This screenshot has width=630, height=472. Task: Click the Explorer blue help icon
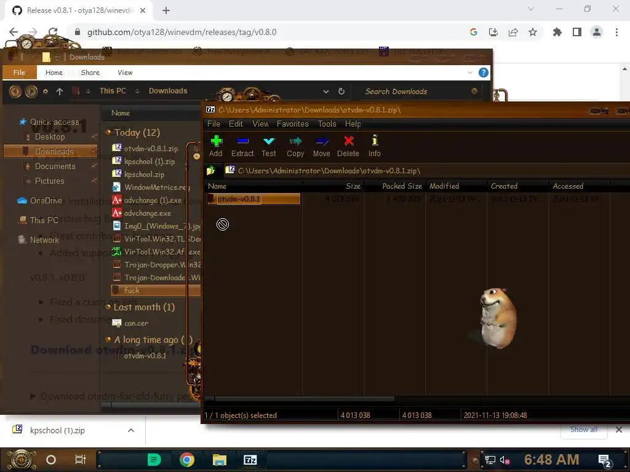484,73
